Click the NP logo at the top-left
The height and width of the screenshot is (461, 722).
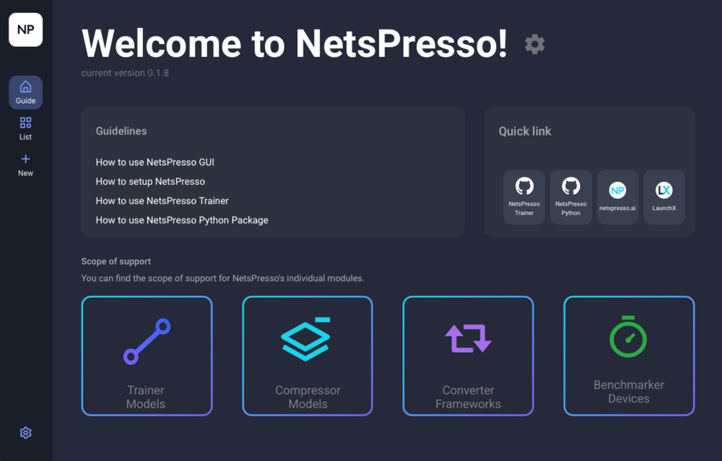(25, 30)
